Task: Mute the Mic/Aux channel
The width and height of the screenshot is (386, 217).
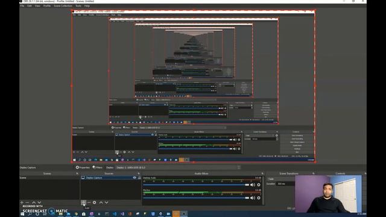Action: 253,198
